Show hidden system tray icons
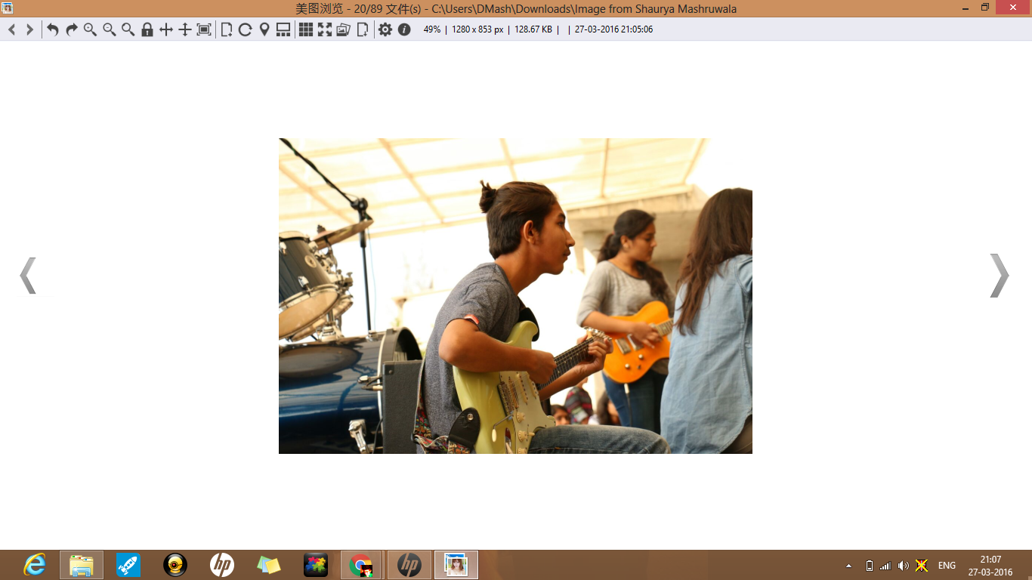Screen dimensions: 1032x580 [x=848, y=566]
